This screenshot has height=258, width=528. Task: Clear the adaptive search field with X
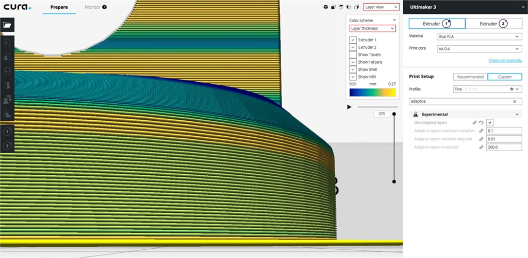click(514, 101)
